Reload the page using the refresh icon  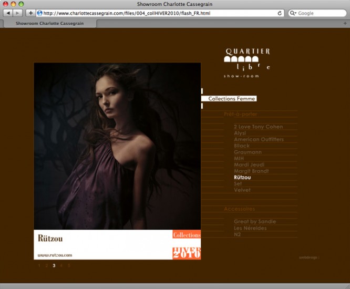click(280, 13)
